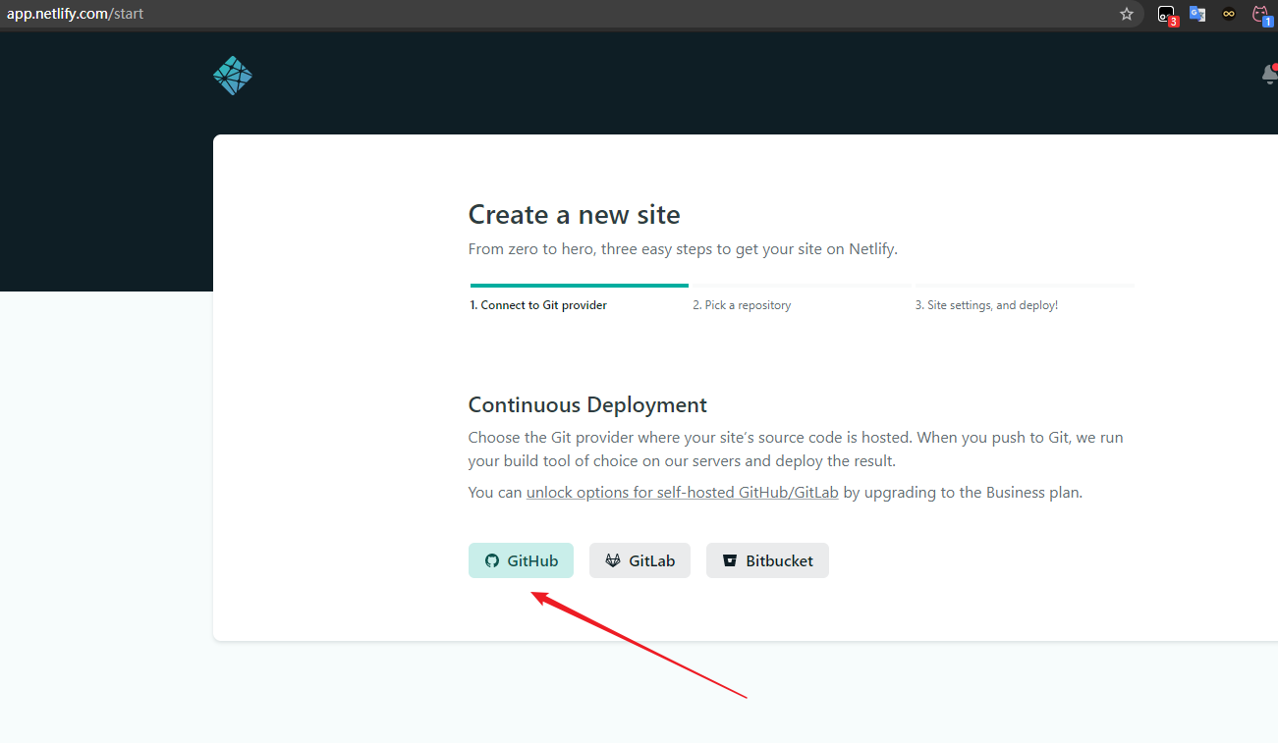Connect with the GitLab button
Screen dimensions: 1278x743
click(639, 560)
